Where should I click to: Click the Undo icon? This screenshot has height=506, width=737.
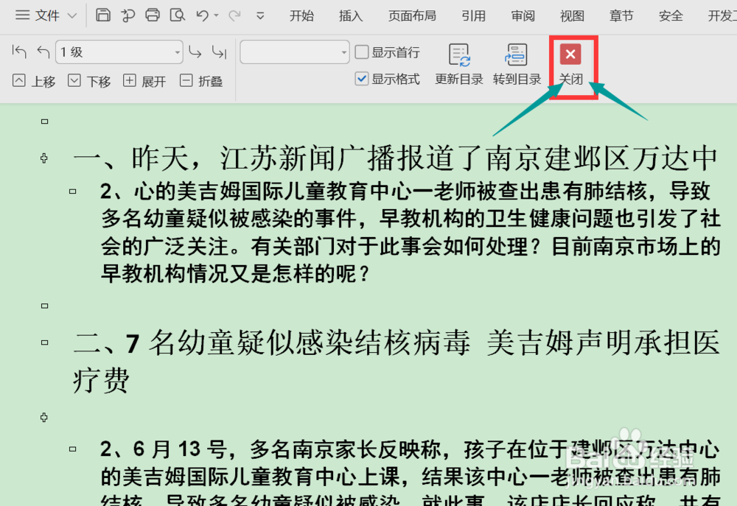(x=203, y=15)
